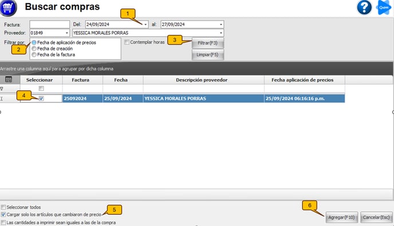Click the Cancelar(Esc) button
The width and height of the screenshot is (394, 226).
(x=376, y=217)
